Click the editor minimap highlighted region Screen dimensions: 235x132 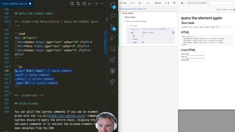coord(105,42)
